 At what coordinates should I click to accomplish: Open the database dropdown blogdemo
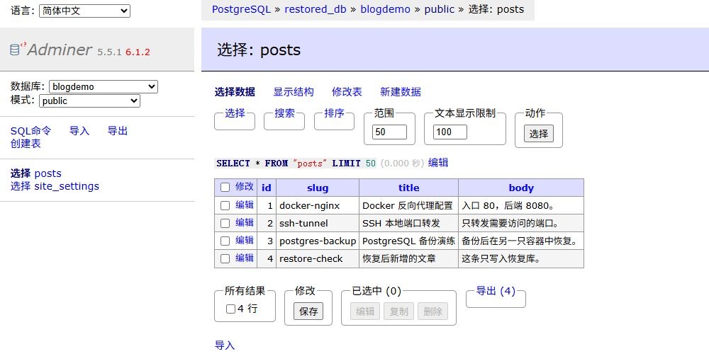[x=104, y=86]
